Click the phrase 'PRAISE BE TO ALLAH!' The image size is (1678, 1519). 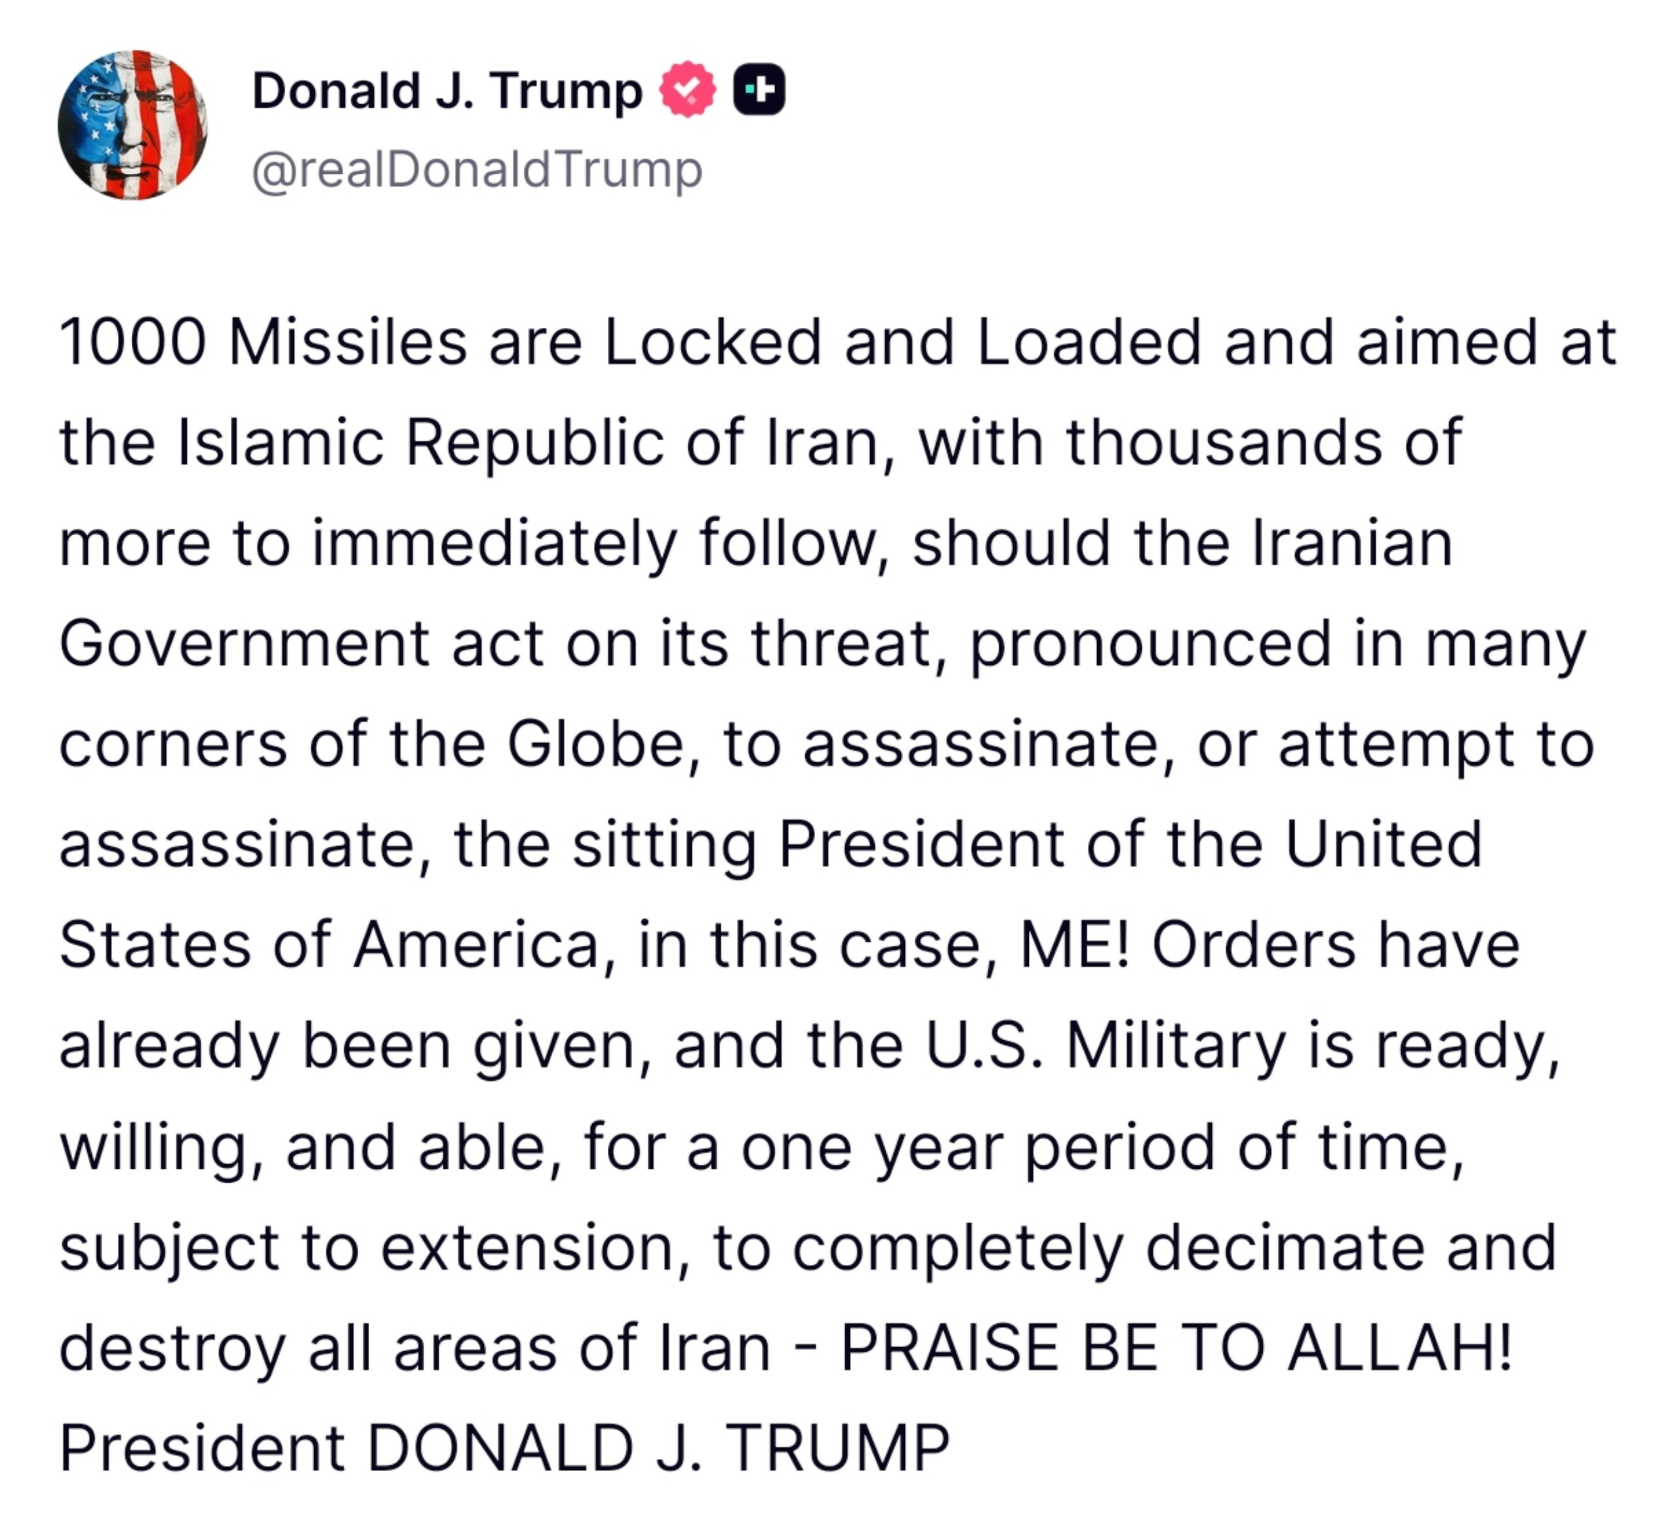coord(1175,1348)
